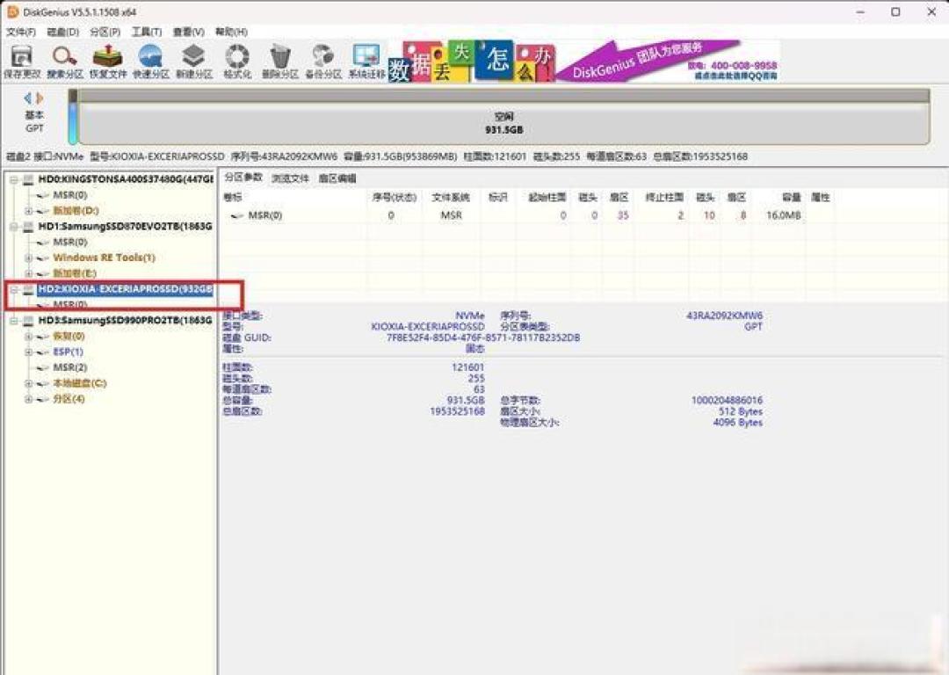
Task: Expand the 新加卷(D:) partition node
Action: [28, 211]
